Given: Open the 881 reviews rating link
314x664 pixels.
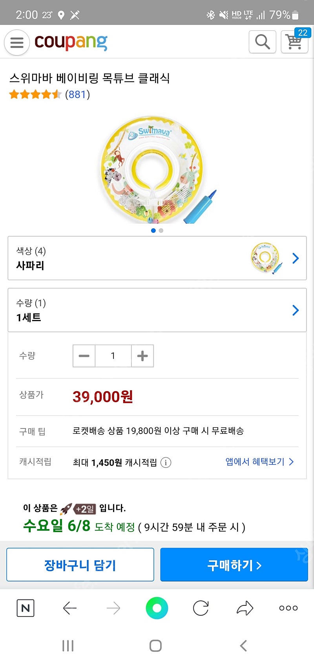Looking at the screenshot, I should click(x=77, y=94).
